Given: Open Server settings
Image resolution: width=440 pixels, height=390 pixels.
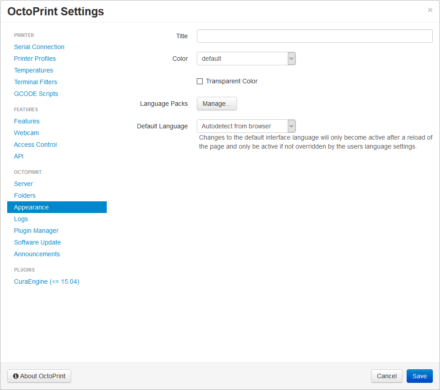Looking at the screenshot, I should pyautogui.click(x=23, y=184).
